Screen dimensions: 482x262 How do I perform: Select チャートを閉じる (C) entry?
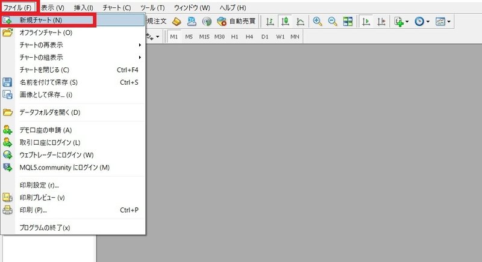(x=72, y=70)
